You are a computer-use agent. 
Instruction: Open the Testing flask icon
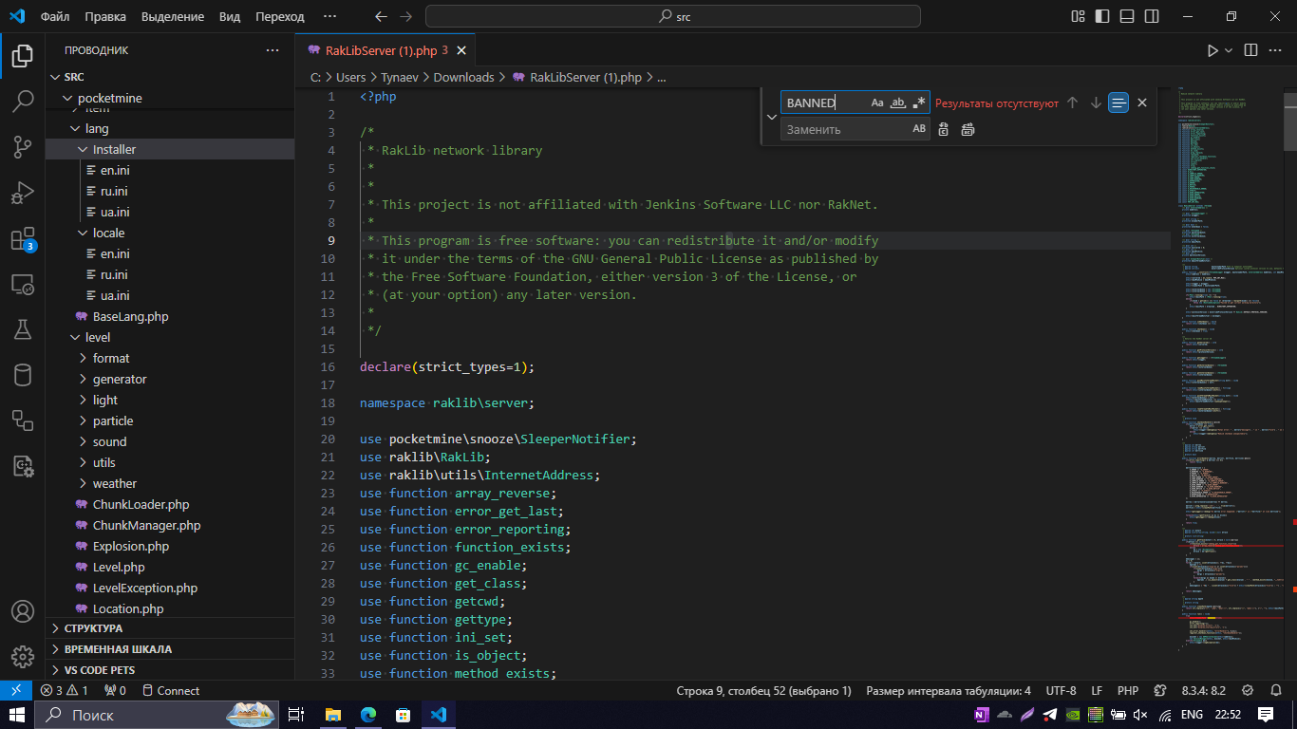pos(23,329)
